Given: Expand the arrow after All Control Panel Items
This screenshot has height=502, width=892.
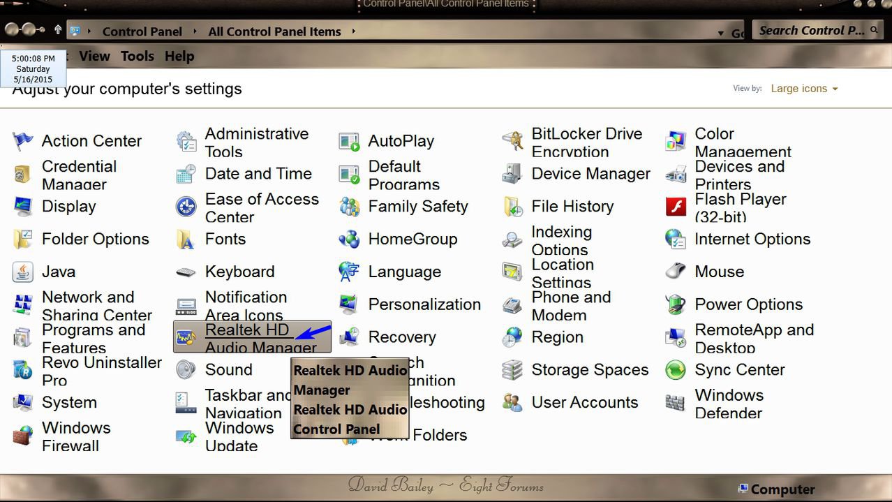Looking at the screenshot, I should pyautogui.click(x=354, y=31).
